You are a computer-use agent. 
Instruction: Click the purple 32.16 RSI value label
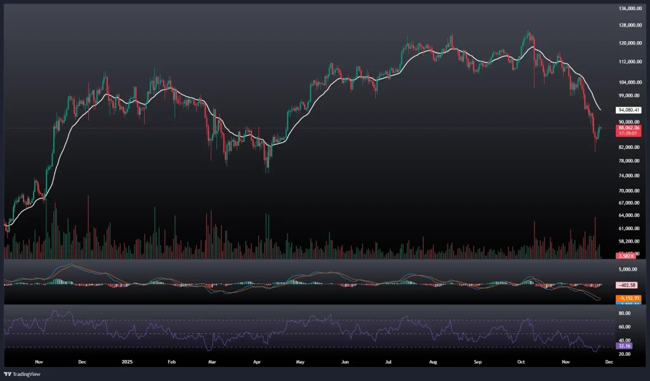coord(625,347)
